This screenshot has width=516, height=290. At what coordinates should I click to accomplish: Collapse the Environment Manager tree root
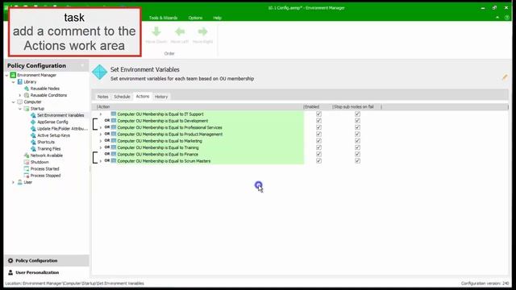point(6,75)
